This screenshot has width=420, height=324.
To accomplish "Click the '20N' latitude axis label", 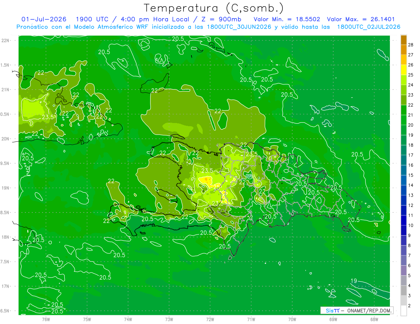I will [5, 139].
